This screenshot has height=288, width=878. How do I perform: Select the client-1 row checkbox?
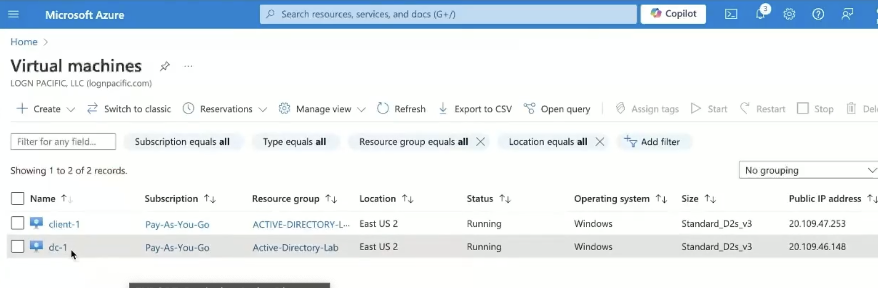tap(18, 223)
